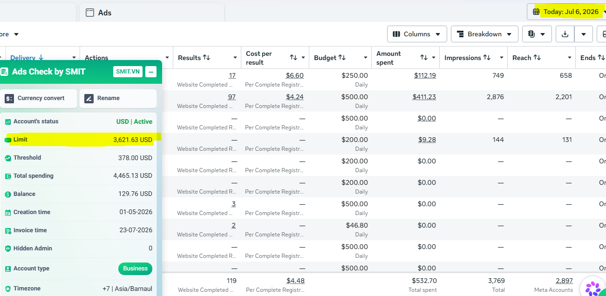
Task: Expand the export options arrow
Action: point(584,34)
